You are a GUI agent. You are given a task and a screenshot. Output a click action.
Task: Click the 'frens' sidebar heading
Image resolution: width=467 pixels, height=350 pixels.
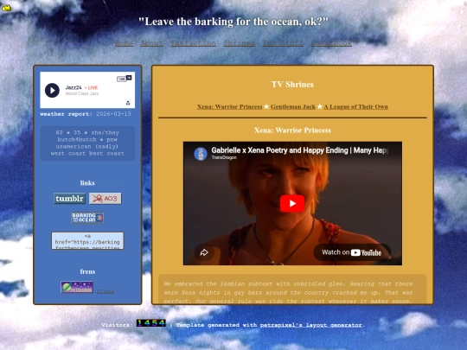(x=87, y=271)
